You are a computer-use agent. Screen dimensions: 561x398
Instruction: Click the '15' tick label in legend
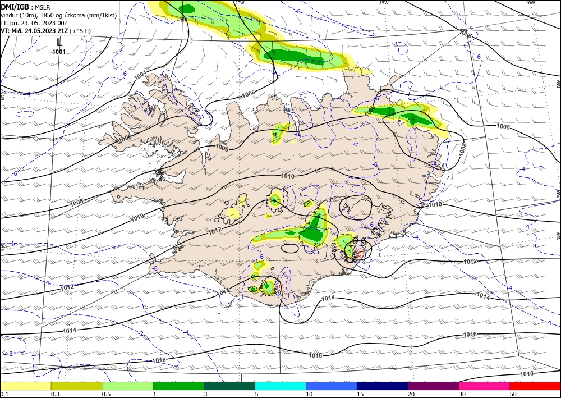360,394
